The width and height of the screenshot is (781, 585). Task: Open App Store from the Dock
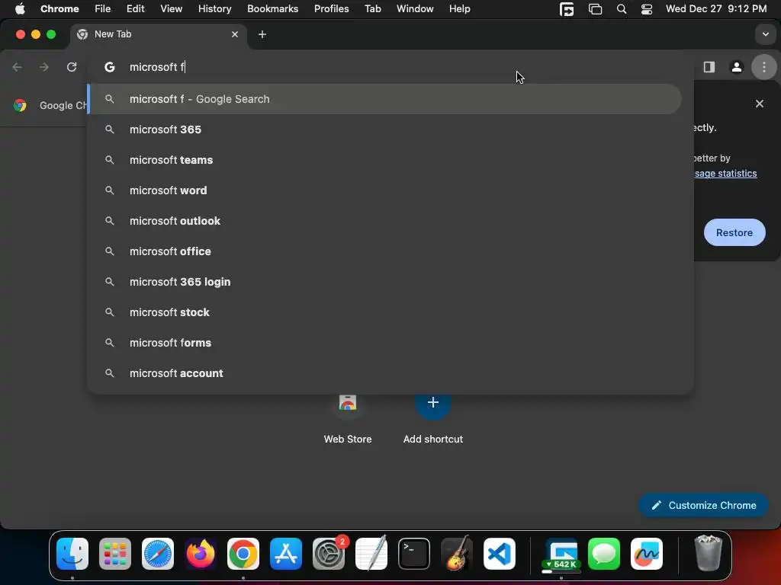(x=286, y=554)
